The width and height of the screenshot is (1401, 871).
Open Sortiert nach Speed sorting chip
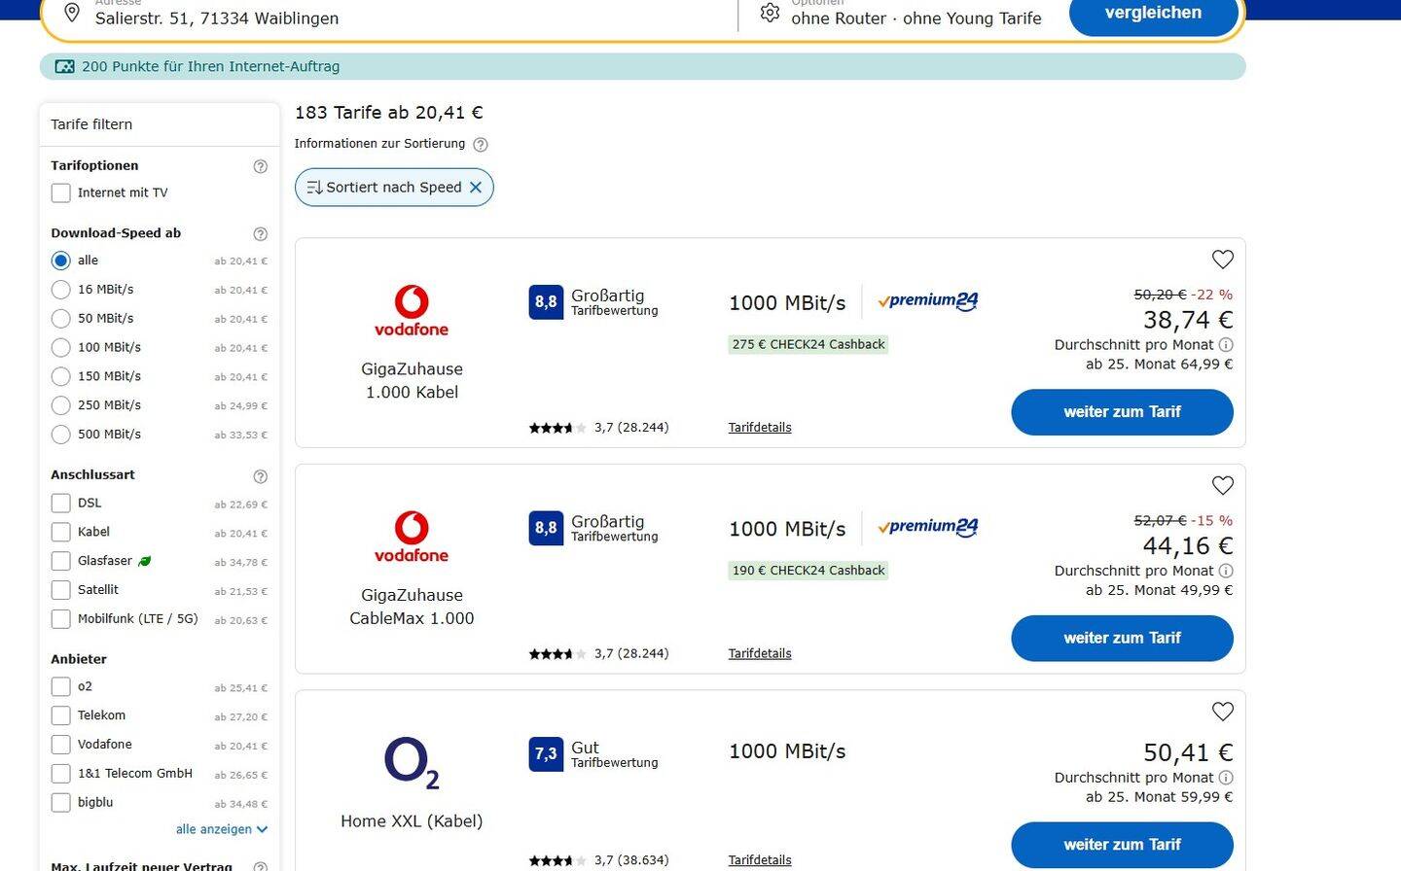coord(384,188)
